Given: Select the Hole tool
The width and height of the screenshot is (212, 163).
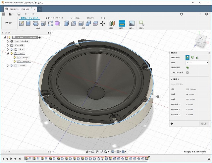Looking at the screenshot, I should [x=43, y=24].
